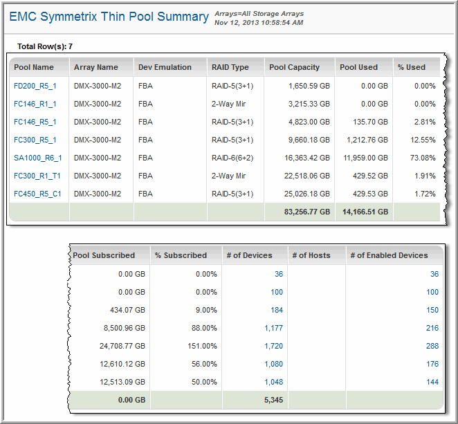Open the 36 devices count link
458x424 pixels.
coord(278,273)
